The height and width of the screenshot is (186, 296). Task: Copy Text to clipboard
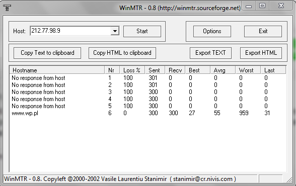click(47, 53)
